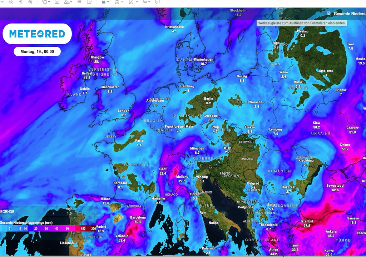366x257 pixels.
Task: Click the Frankfurt am Main 2.7 label
Action: point(179,129)
